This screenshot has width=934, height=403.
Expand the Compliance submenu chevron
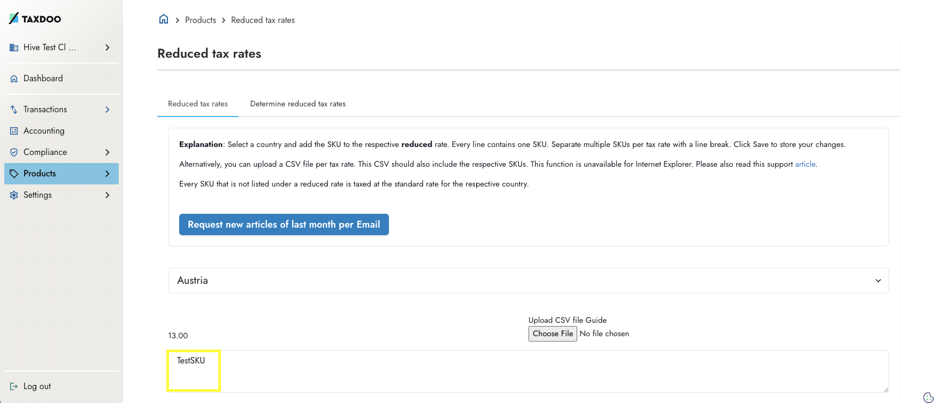click(108, 152)
